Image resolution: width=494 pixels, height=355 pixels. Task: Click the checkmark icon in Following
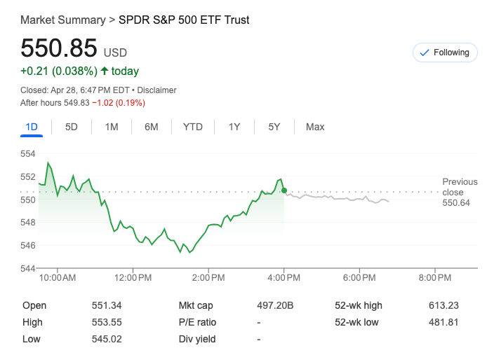click(424, 53)
